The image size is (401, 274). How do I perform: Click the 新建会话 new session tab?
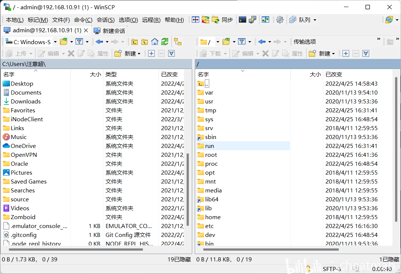(x=110, y=31)
